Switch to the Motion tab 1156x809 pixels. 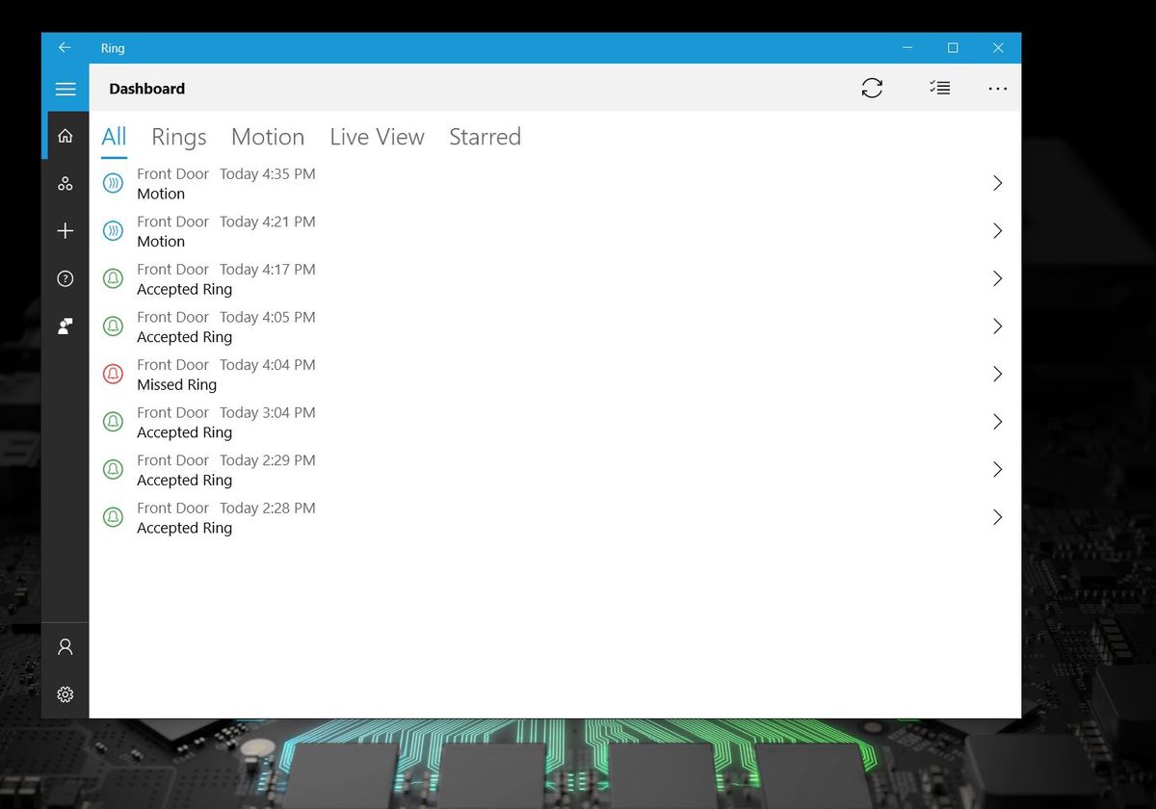pyautogui.click(x=268, y=137)
